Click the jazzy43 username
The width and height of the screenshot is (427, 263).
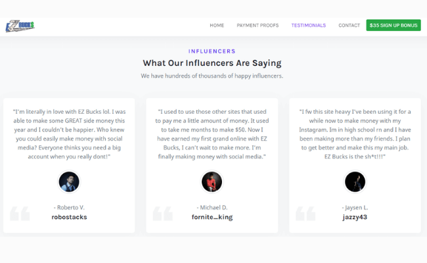click(355, 217)
